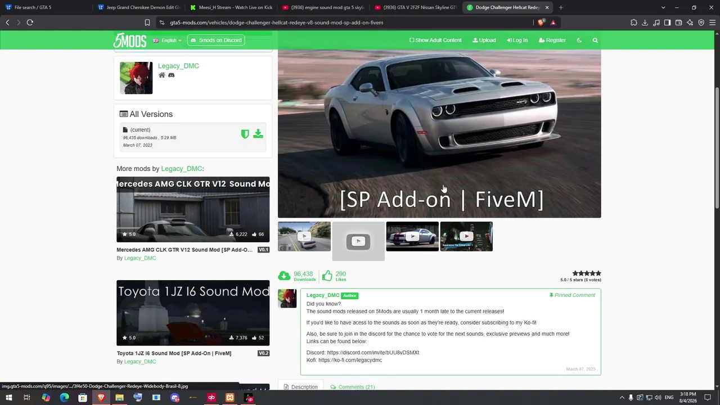Image resolution: width=720 pixels, height=405 pixels.
Task: Switch to the Nissan Skyline YouTube tab
Action: tap(415, 7)
